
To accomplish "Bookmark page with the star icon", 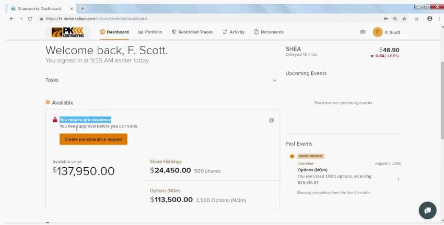I will [x=404, y=19].
